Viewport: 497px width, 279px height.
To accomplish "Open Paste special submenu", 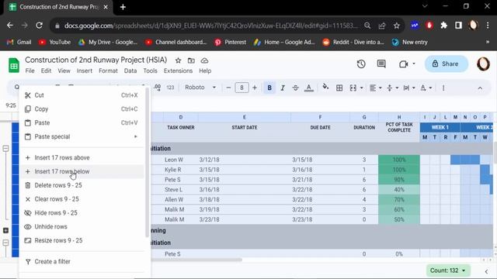I will click(x=82, y=136).
